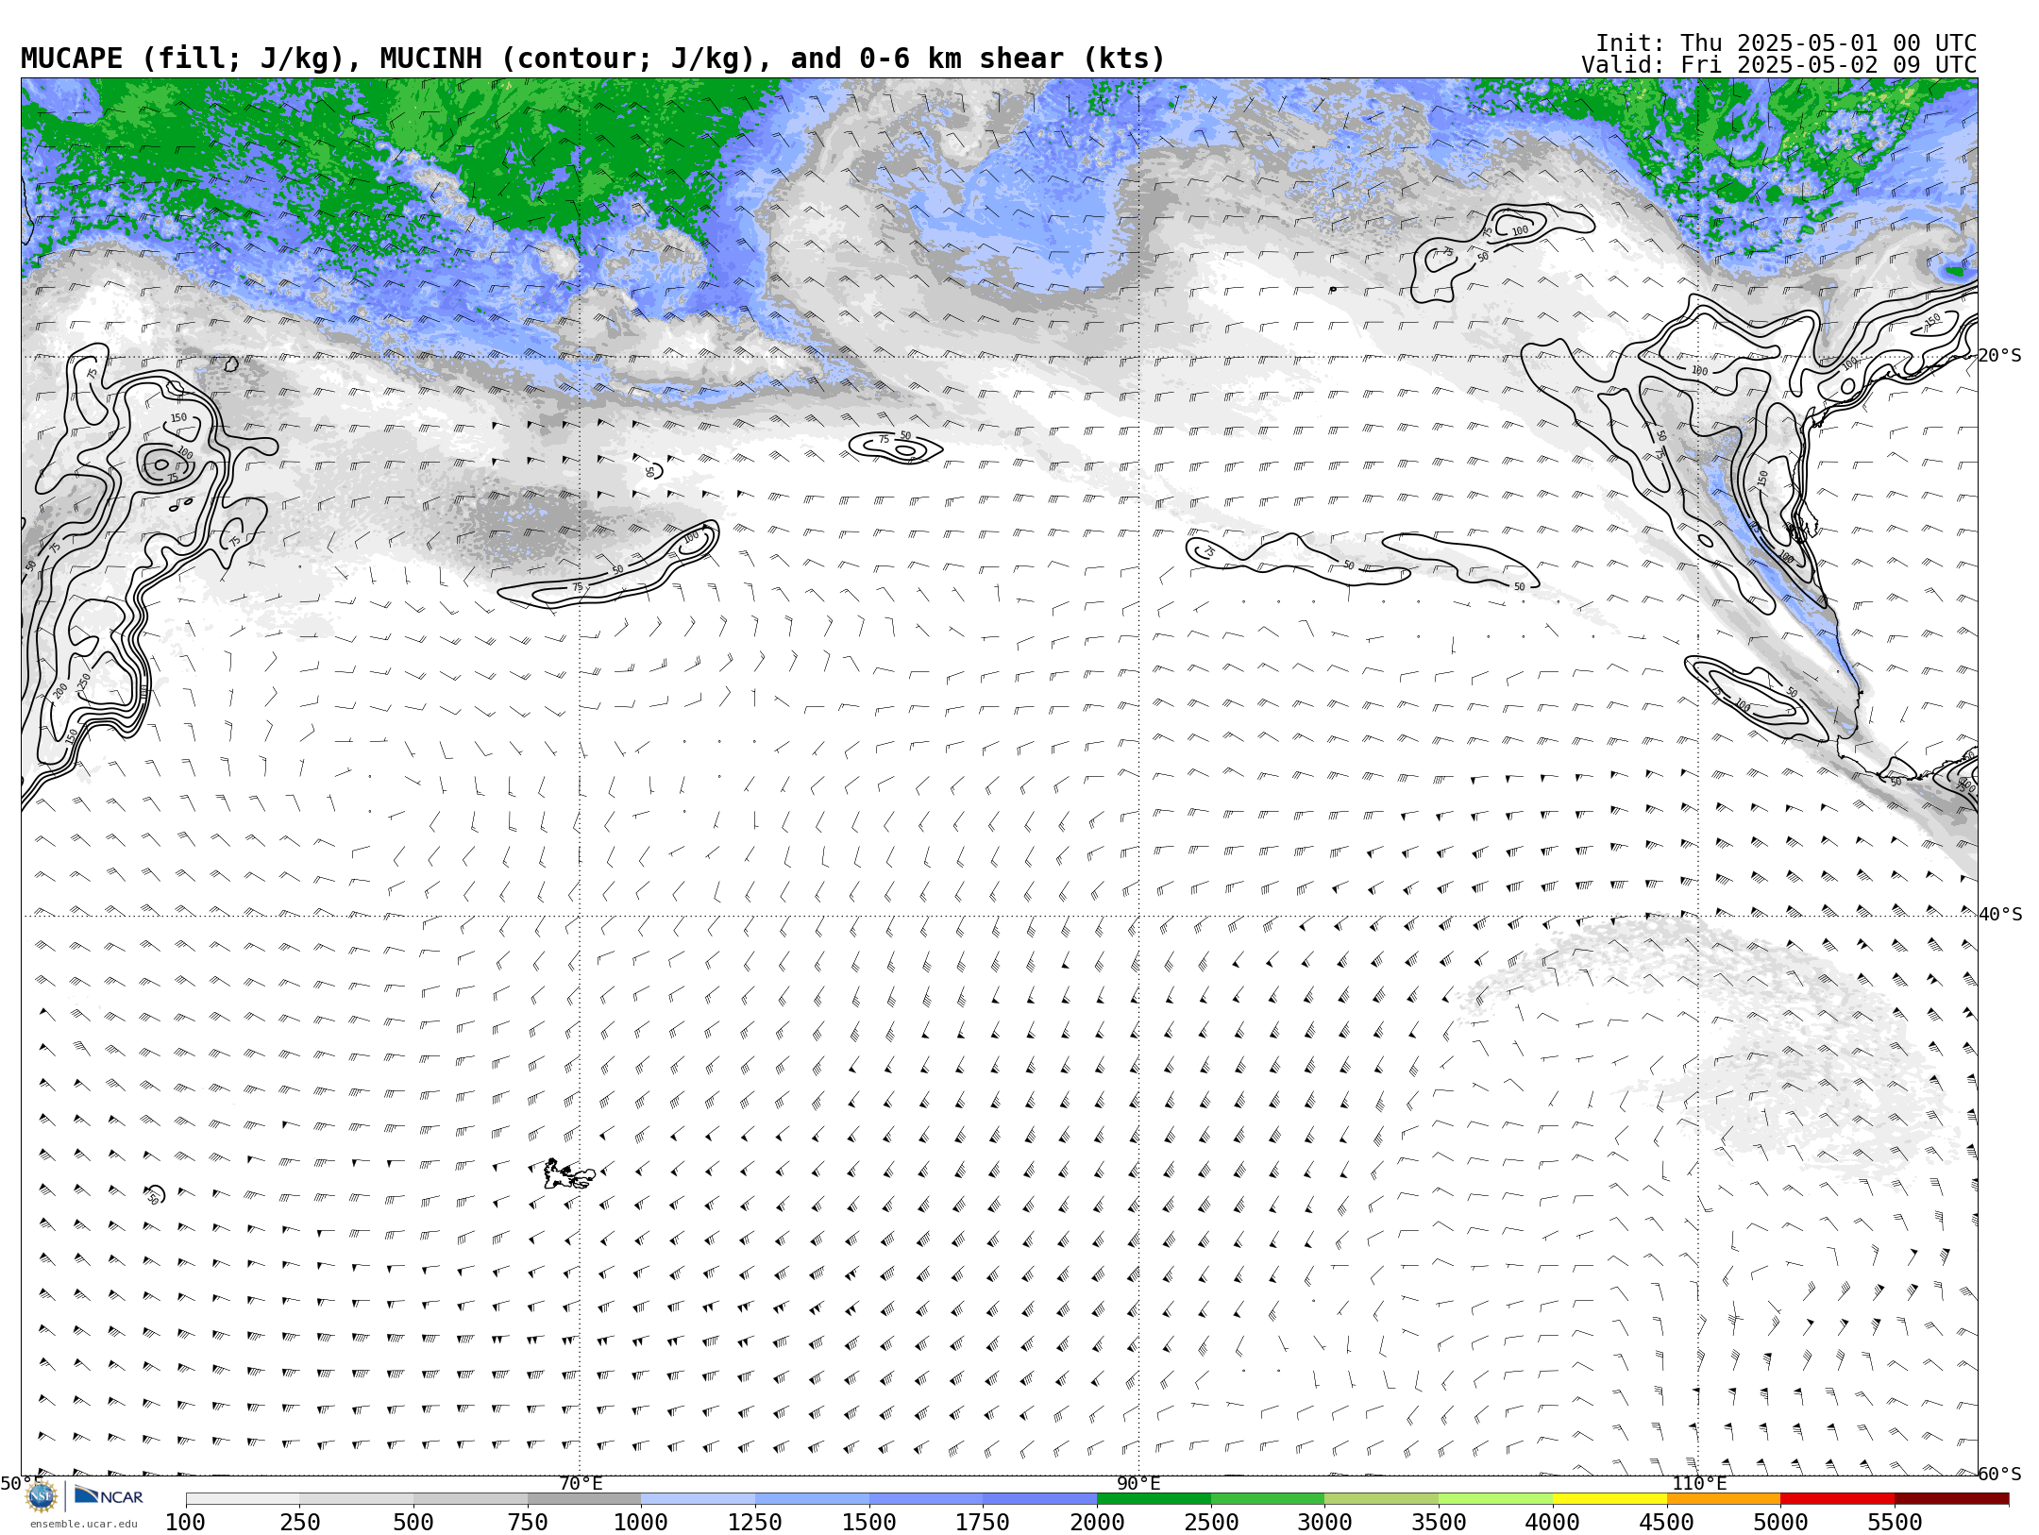Click the dark green 2000–2500 colorbar segment

(x=1154, y=1499)
